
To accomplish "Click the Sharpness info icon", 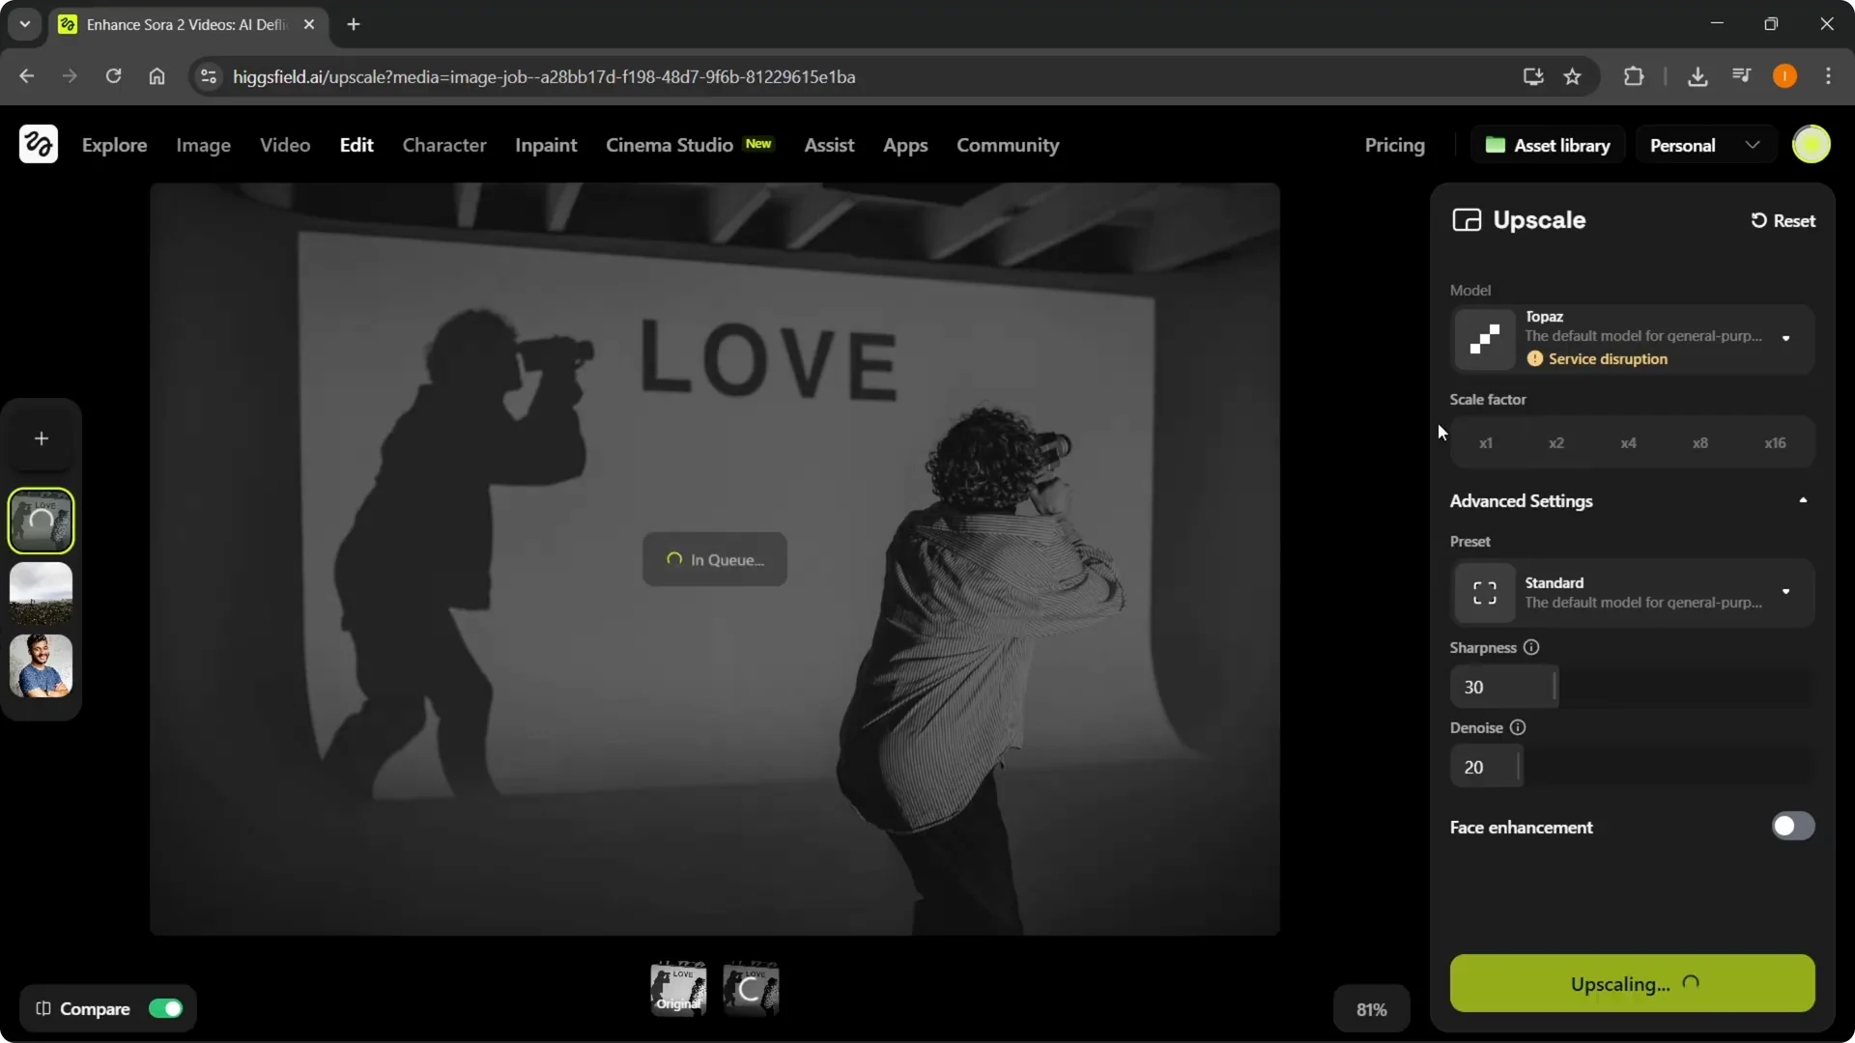I will point(1531,648).
